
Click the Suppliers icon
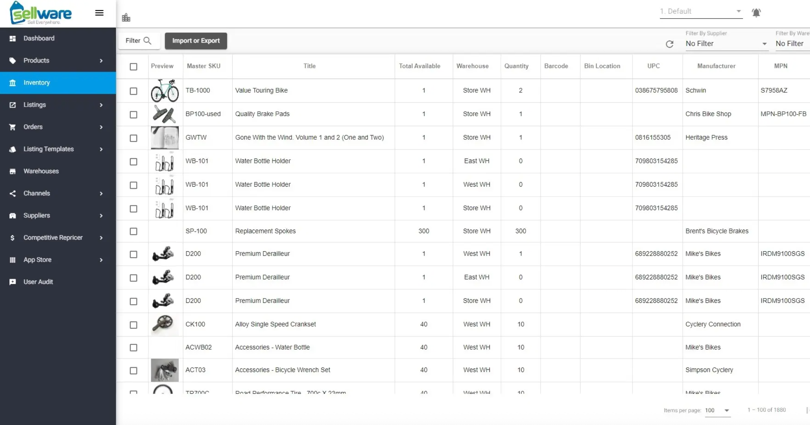tap(13, 216)
